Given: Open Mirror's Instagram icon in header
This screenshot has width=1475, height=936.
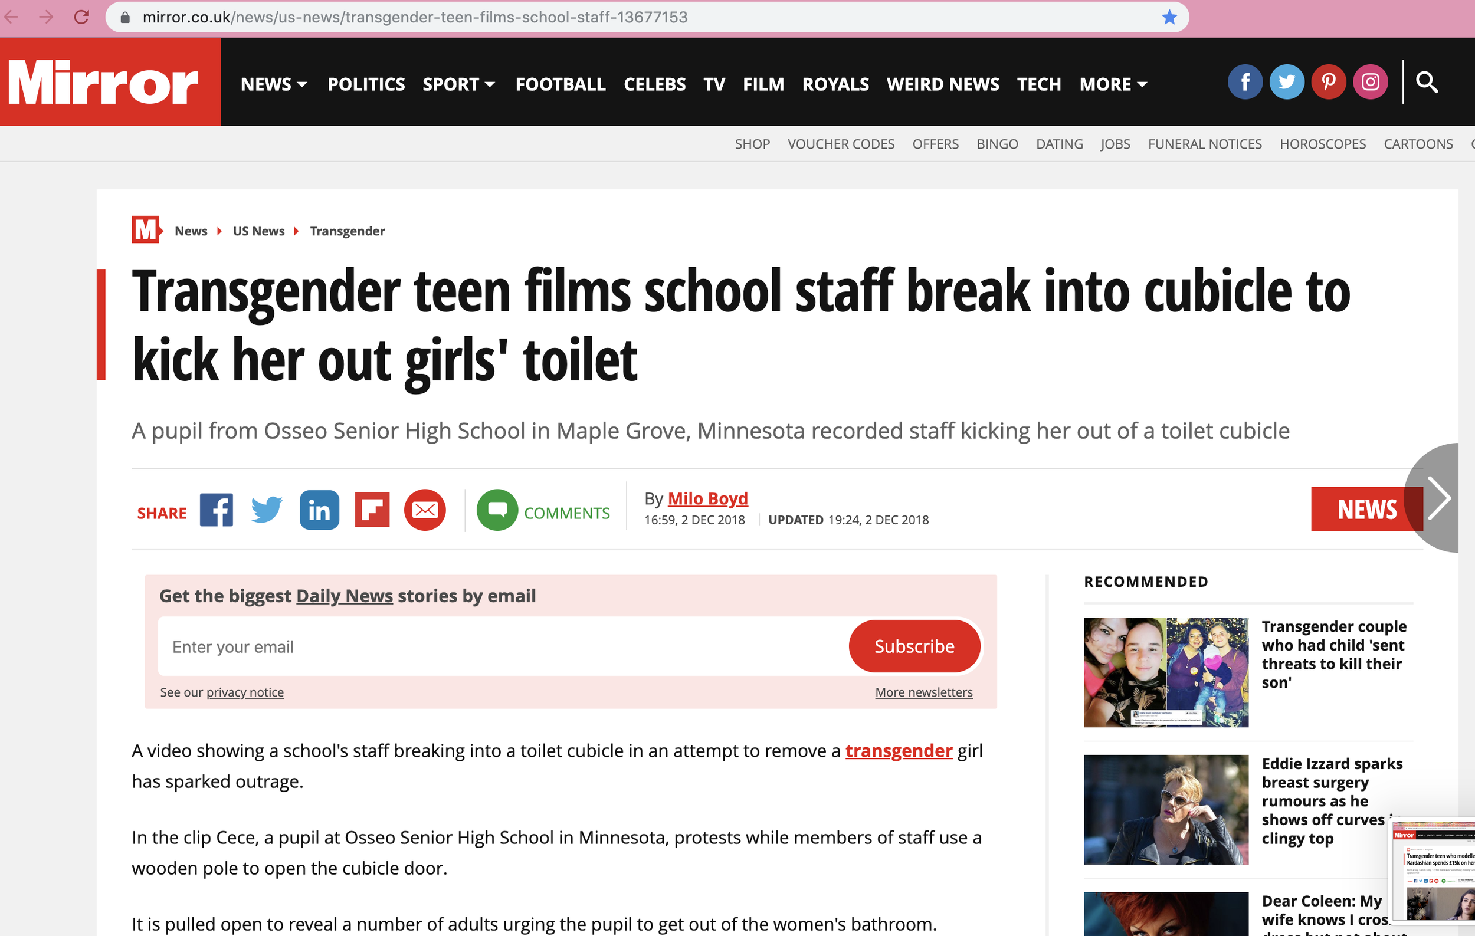Looking at the screenshot, I should click(1369, 81).
